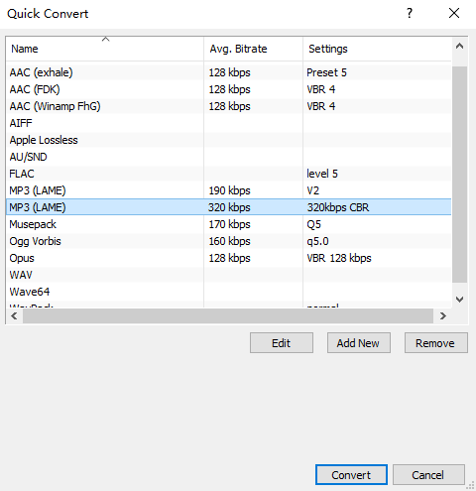Screen dimensions: 476x491
Task: Close the Quick Convert window
Action: coord(454,13)
